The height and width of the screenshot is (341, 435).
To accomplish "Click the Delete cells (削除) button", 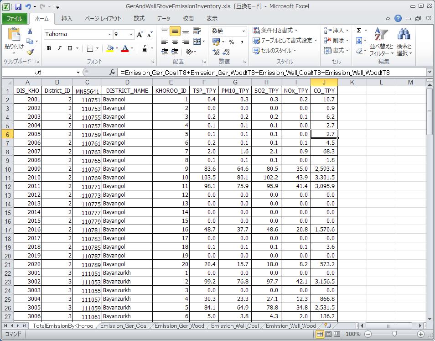I will 336,41.
